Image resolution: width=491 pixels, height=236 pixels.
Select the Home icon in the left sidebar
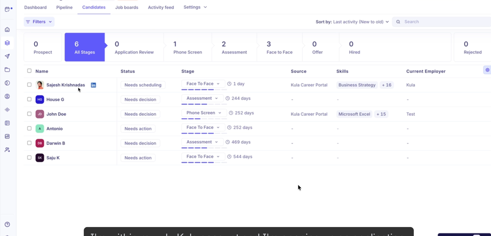7,29
